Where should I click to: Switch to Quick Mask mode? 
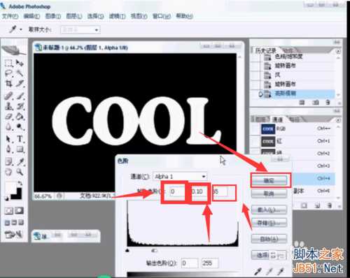coord(20,211)
